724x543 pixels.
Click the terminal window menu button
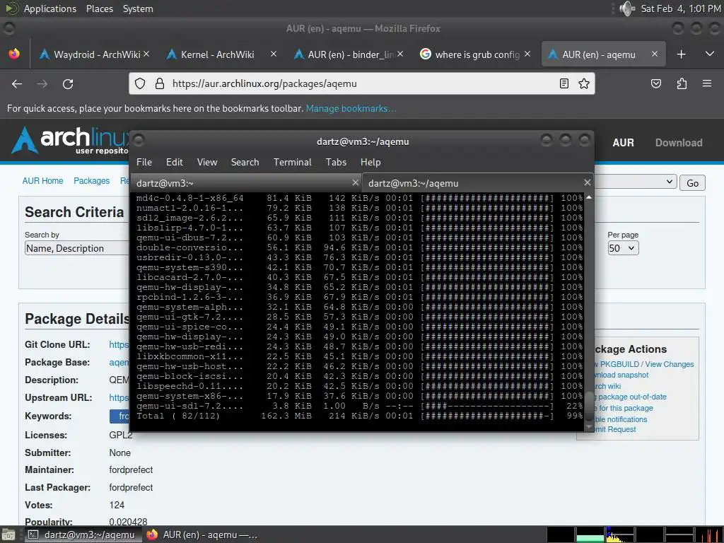(x=139, y=140)
